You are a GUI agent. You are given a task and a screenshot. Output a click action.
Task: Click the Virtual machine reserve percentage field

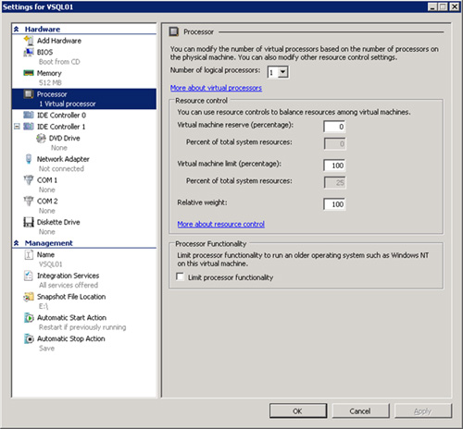334,127
